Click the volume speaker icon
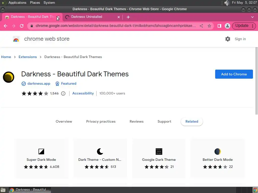Viewport: 258px width, 193px height. pos(227,3)
